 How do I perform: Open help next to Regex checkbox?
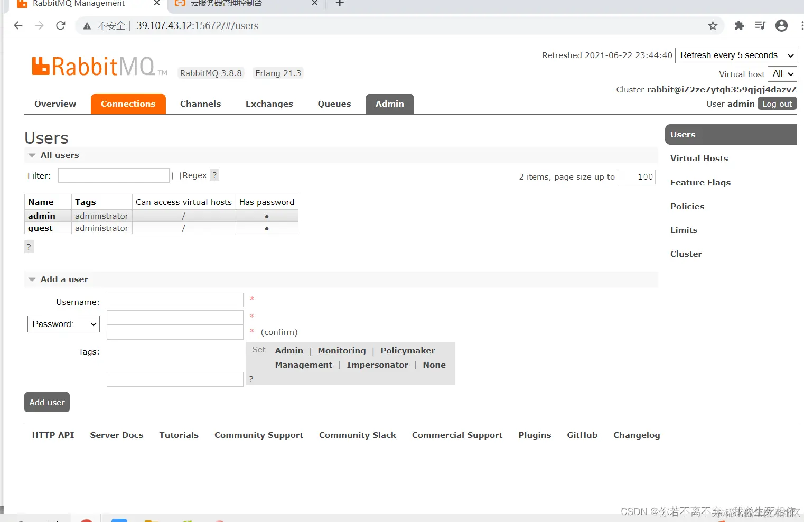point(214,175)
